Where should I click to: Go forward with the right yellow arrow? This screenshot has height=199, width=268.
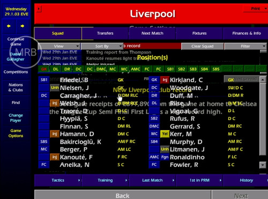23,26
